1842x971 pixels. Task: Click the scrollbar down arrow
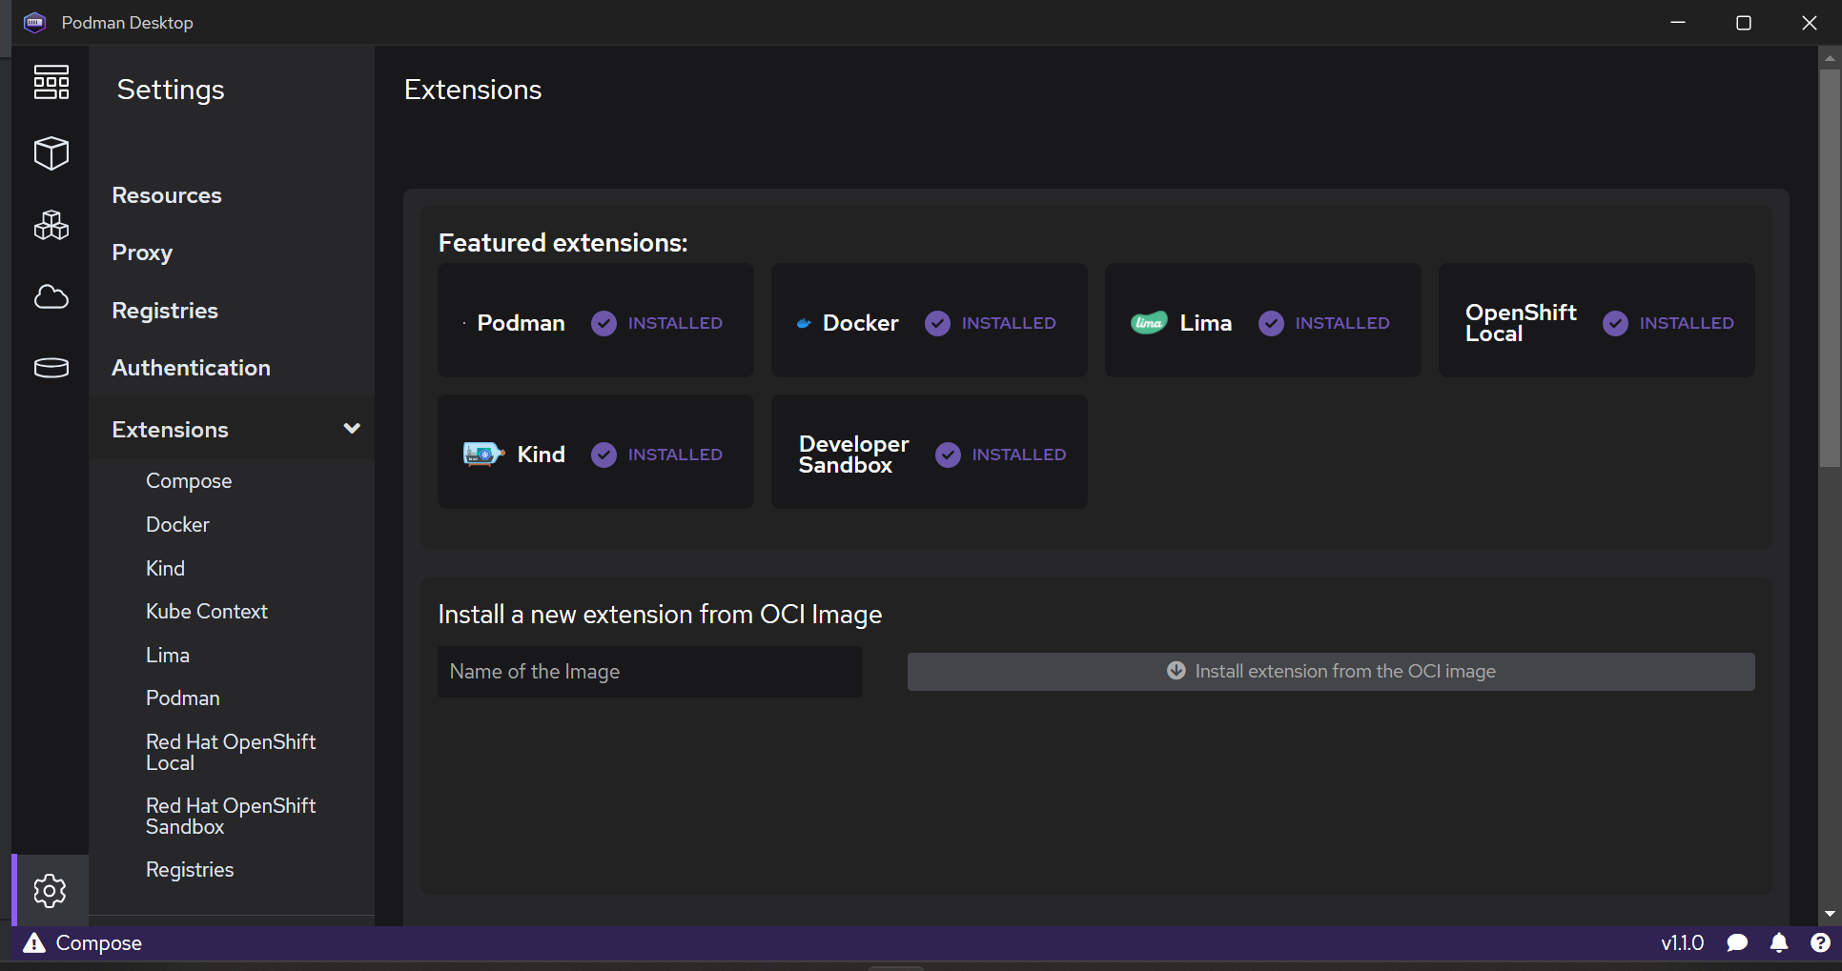tap(1830, 915)
